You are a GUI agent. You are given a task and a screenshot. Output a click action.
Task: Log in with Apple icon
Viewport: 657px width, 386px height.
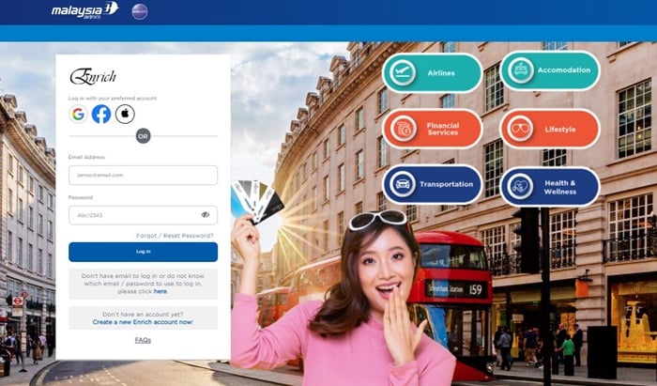tap(125, 114)
